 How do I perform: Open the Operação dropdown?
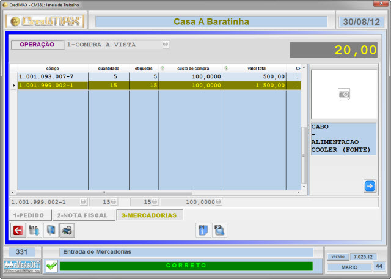coord(165,45)
